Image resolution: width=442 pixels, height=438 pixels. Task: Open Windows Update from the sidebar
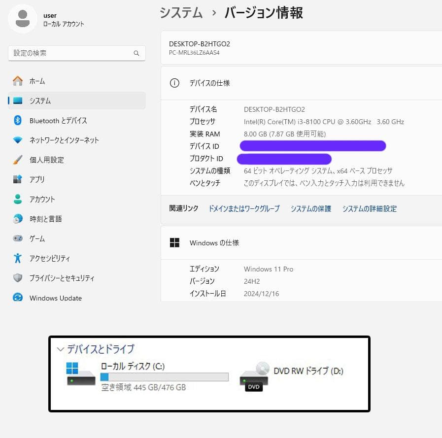pos(18,298)
